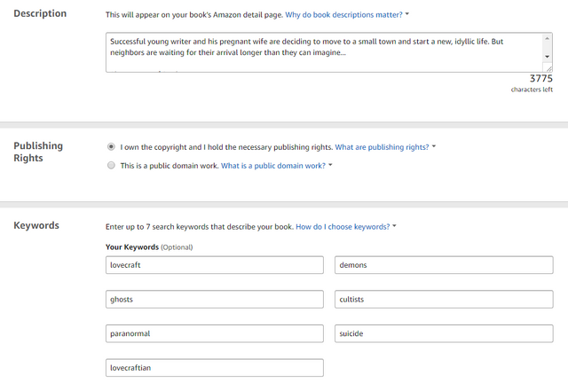Click the "suicide" keyword field
The height and width of the screenshot is (383, 568).
click(x=445, y=334)
